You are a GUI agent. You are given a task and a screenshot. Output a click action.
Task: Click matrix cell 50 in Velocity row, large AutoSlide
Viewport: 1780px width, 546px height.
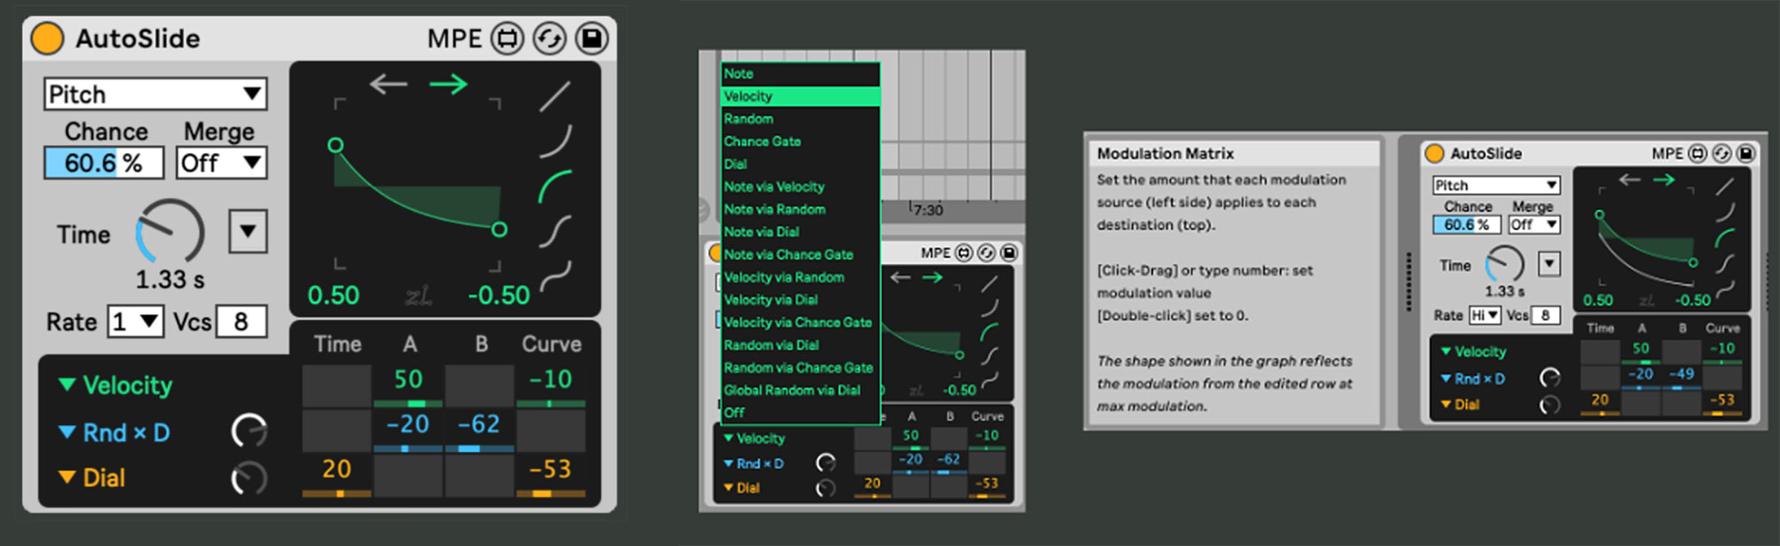408,385
